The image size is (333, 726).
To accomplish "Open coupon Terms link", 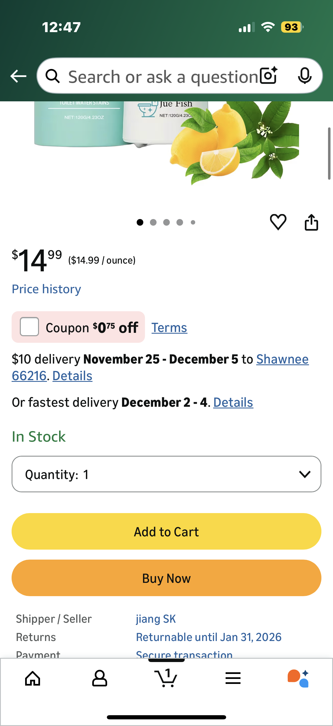I will [169, 328].
